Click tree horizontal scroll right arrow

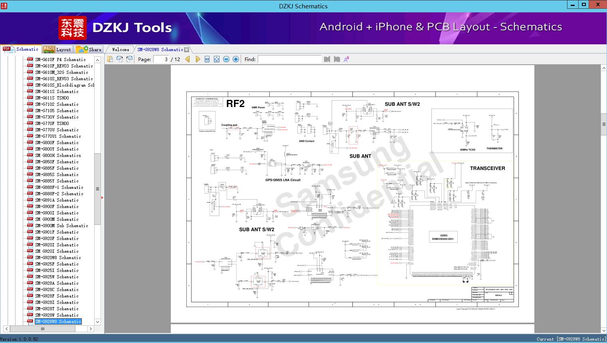point(91,329)
